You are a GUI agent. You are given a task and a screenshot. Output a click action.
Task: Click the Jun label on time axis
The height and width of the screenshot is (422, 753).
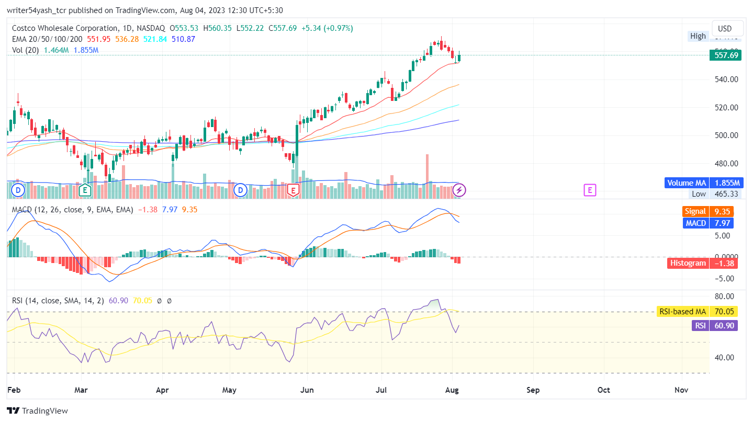point(308,390)
